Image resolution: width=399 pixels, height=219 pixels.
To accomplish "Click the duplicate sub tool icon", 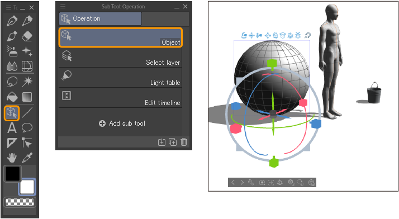I will (x=173, y=142).
